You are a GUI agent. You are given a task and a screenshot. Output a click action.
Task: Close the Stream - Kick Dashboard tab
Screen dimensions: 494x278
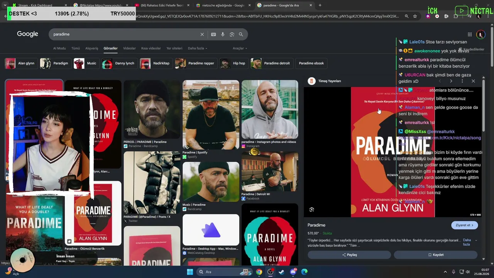point(66,5)
